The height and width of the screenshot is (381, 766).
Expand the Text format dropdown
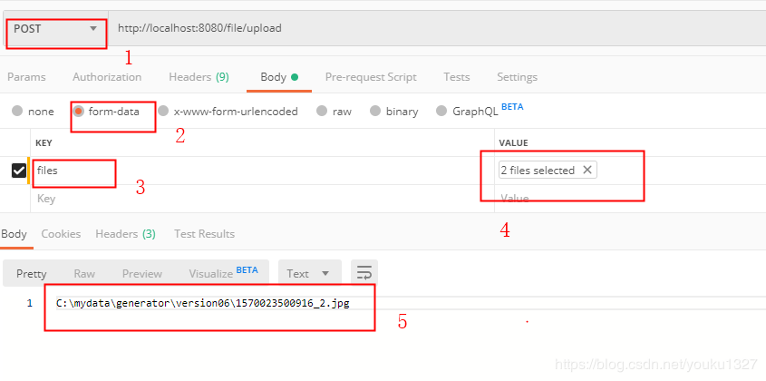tap(309, 273)
